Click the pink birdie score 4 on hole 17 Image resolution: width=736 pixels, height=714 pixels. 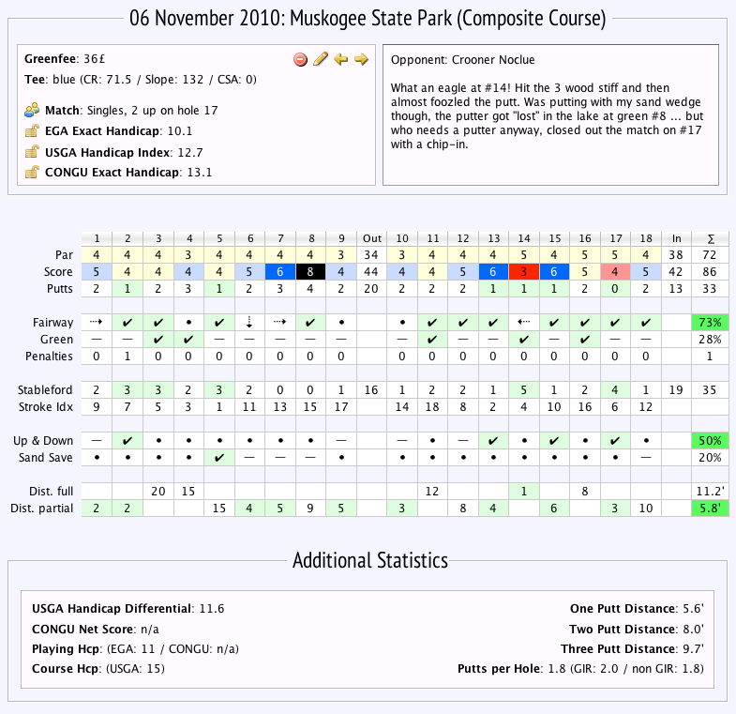615,271
